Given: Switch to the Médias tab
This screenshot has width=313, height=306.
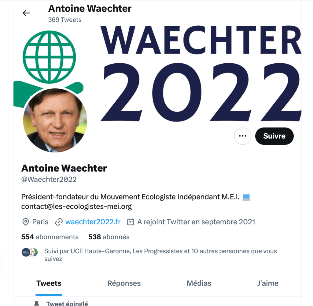Looking at the screenshot, I should click(x=199, y=283).
